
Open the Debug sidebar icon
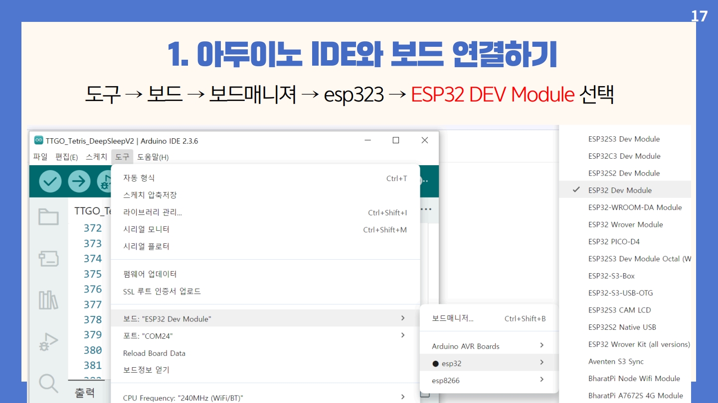[x=48, y=342]
